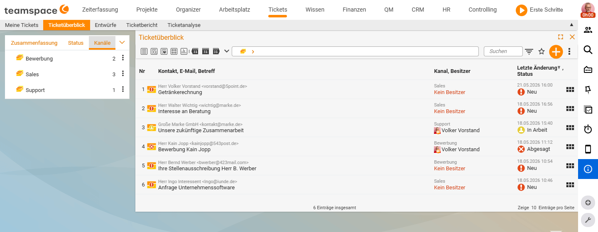This screenshot has height=232, width=598.
Task: Click the add widget plus circle in sidebar
Action: 588,203
